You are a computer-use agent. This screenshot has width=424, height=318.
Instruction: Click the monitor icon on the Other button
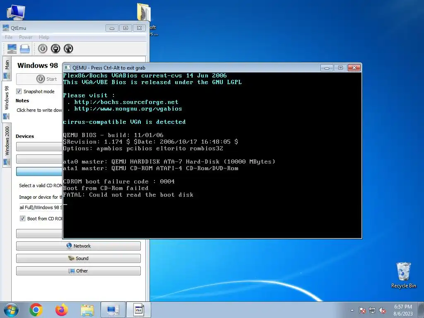coord(71,271)
